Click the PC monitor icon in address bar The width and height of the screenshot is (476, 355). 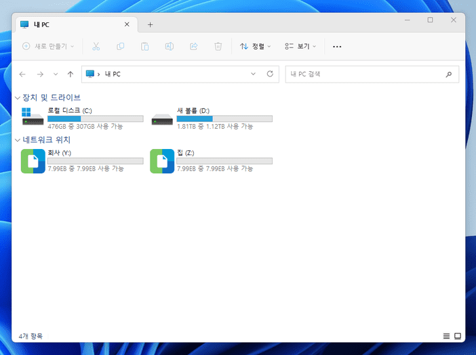pos(90,74)
